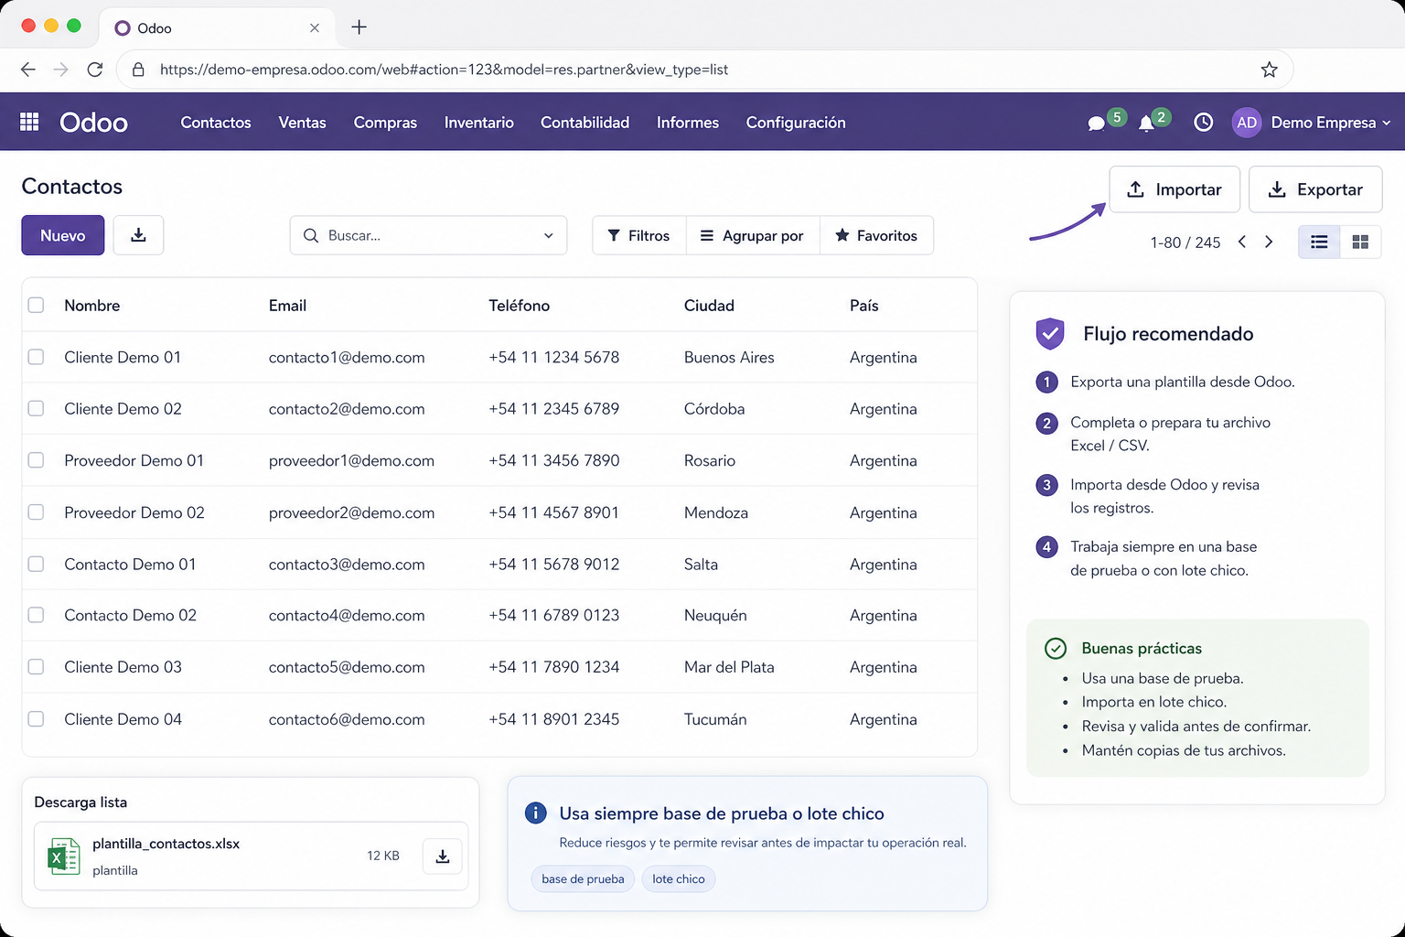Toggle the select-all checkbox in header
Screen dimensions: 1405x937
37,305
